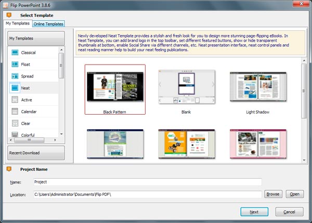
Task: Click the My Templates panel header button
Action: 36,38
